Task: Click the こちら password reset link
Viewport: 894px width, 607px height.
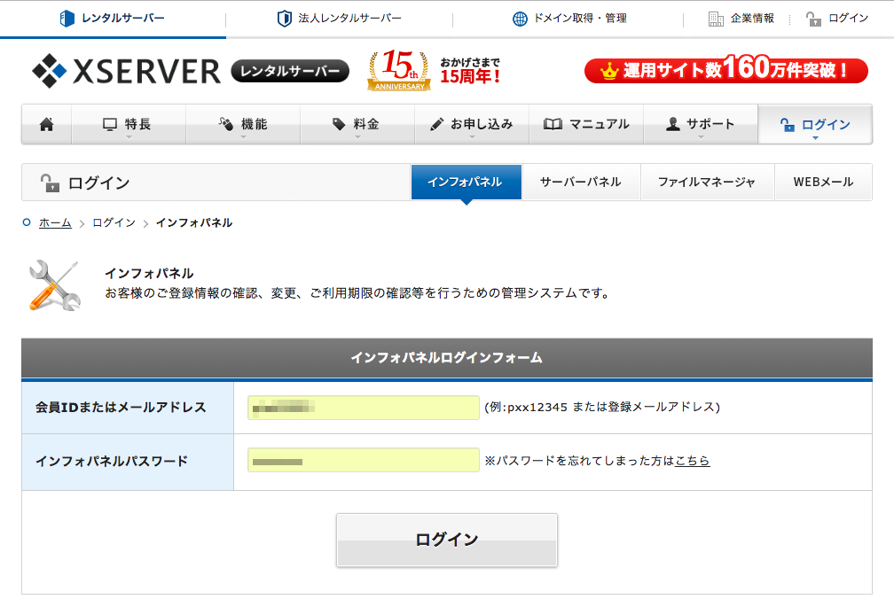Action: point(692,461)
